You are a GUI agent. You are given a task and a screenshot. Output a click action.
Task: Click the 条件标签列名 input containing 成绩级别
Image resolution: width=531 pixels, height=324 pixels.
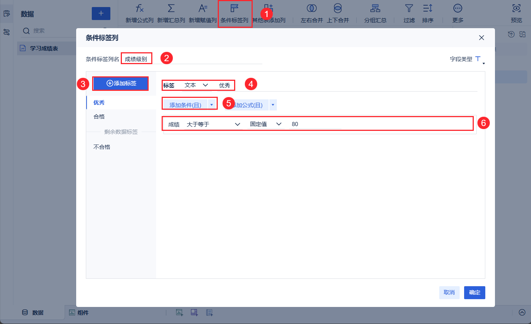pyautogui.click(x=192, y=59)
